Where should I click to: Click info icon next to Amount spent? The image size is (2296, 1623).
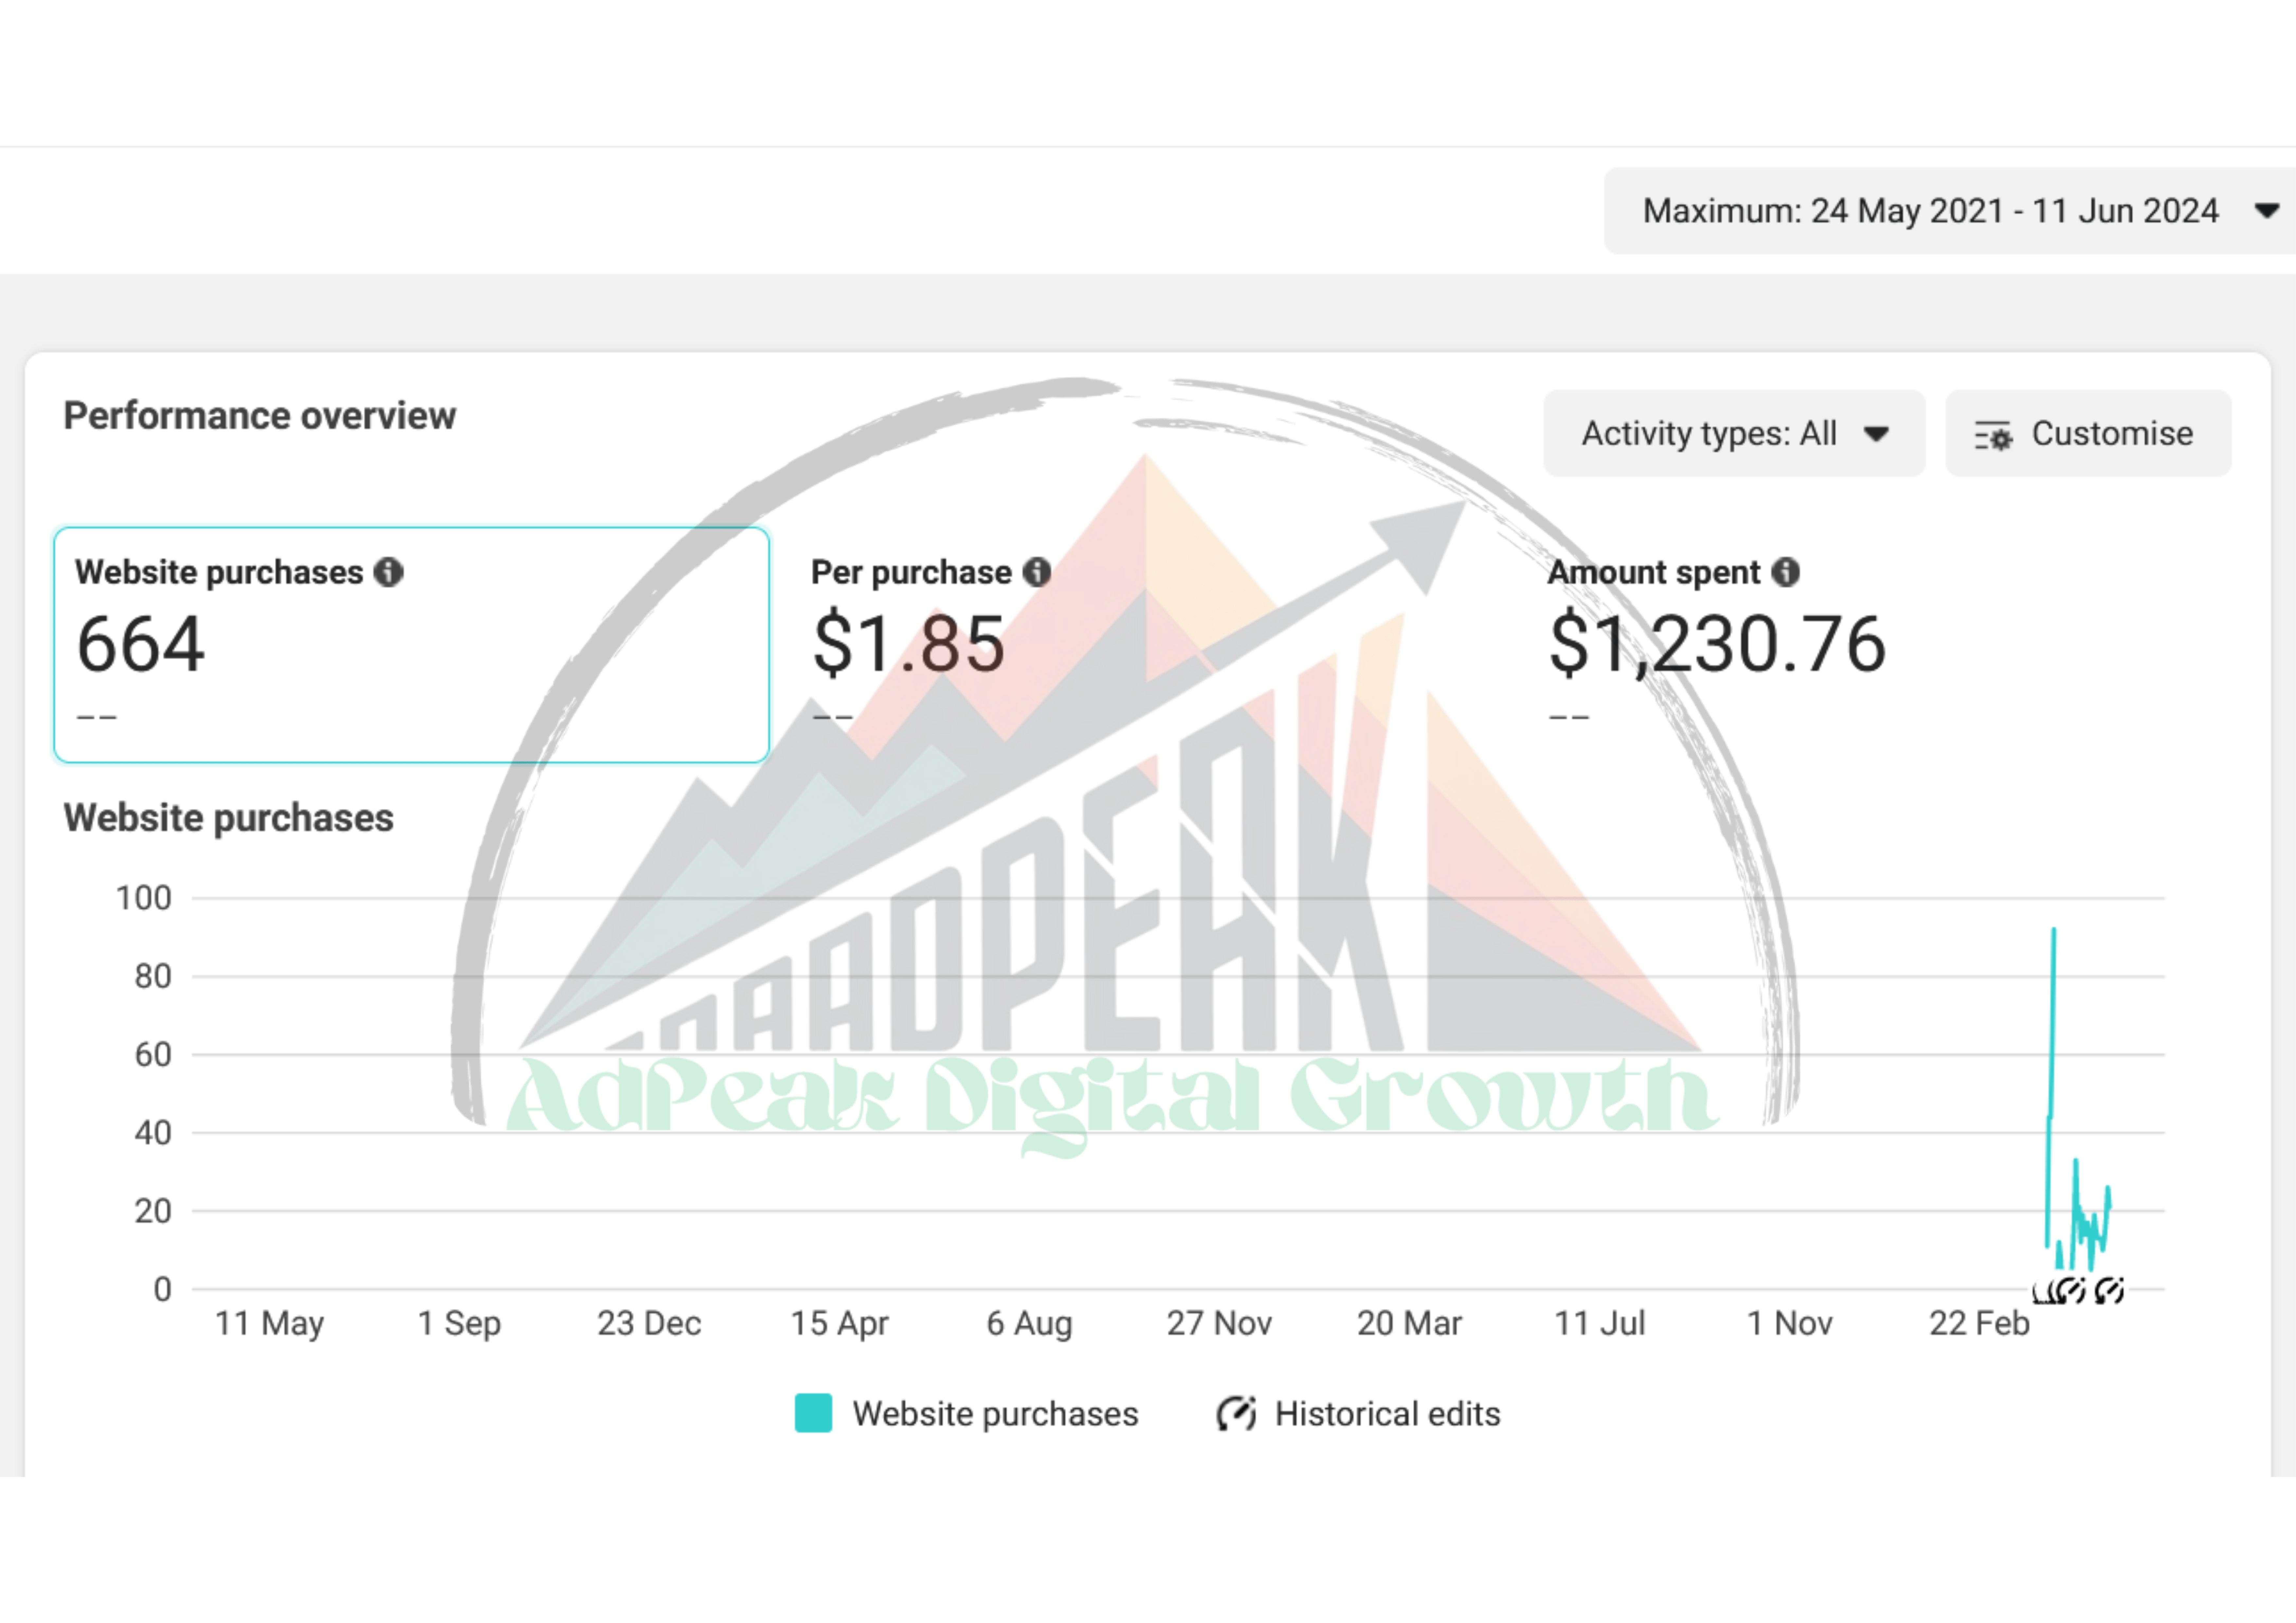[1785, 572]
